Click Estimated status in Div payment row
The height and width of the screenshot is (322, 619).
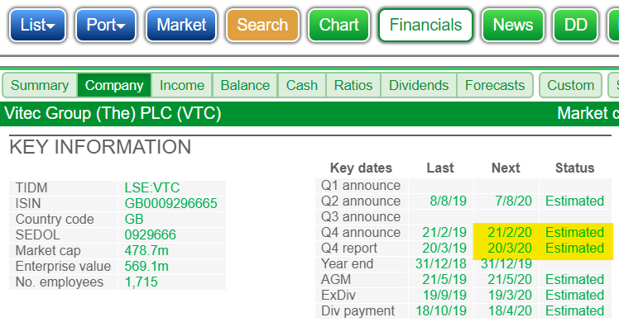[574, 311]
